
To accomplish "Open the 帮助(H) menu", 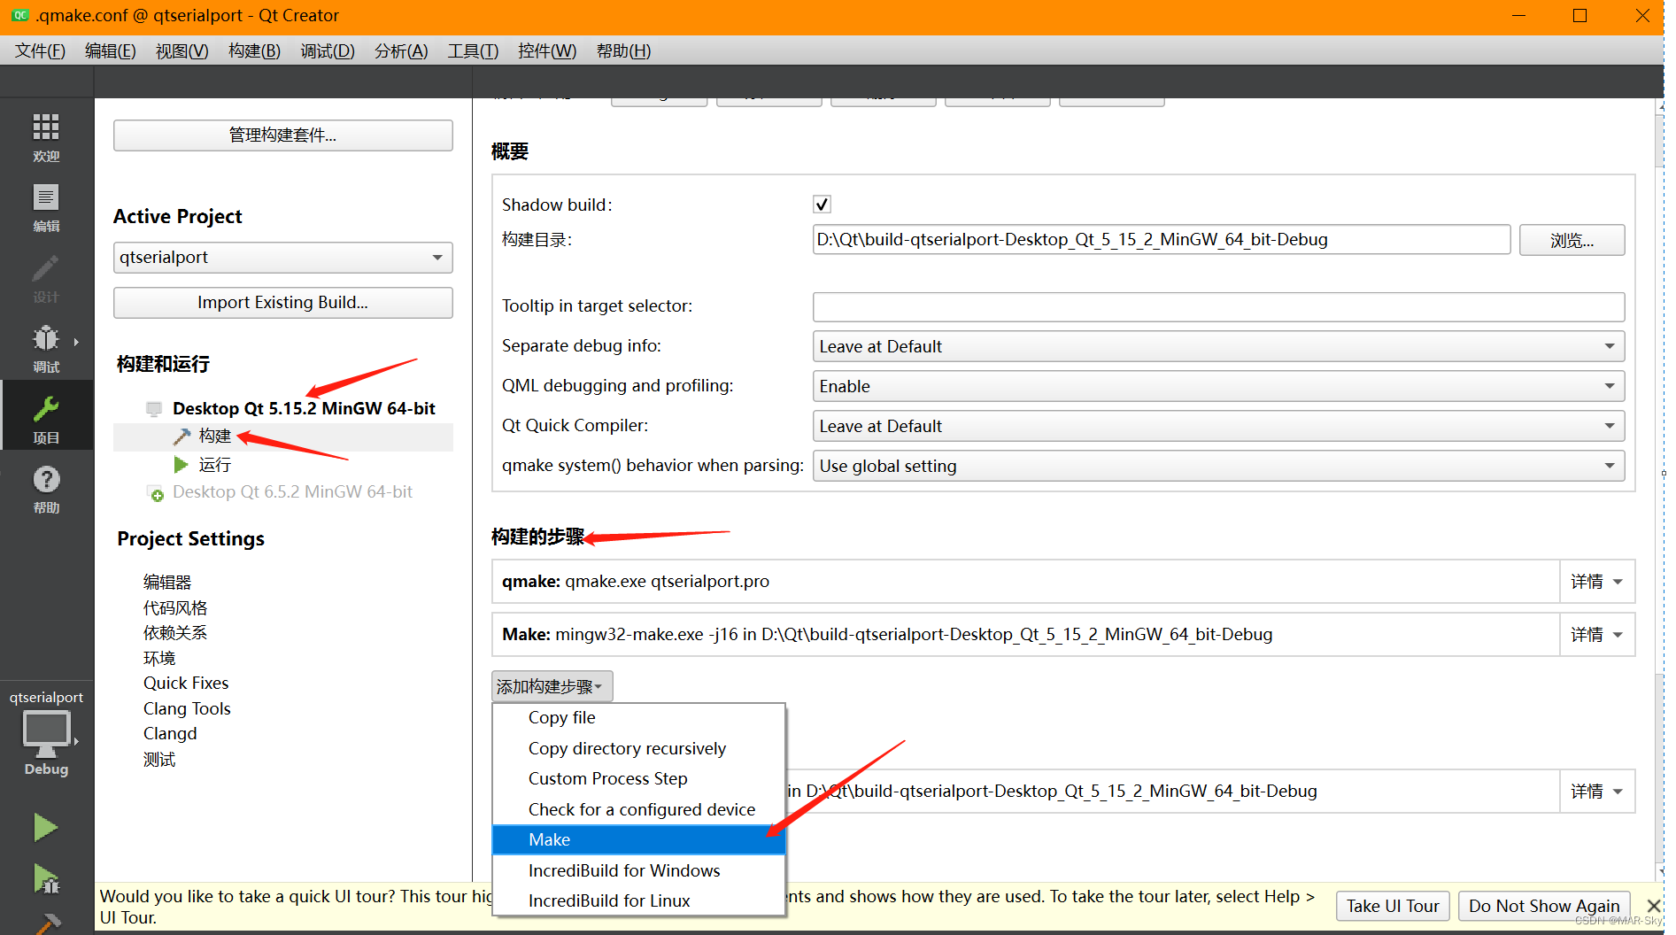I will [x=623, y=51].
